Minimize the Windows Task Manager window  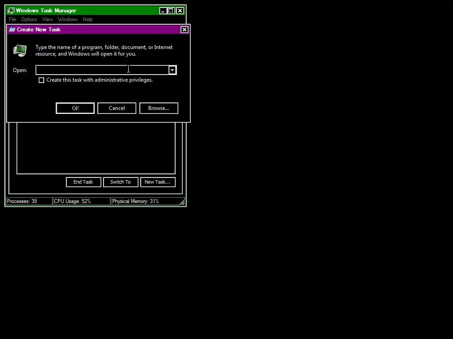click(163, 11)
